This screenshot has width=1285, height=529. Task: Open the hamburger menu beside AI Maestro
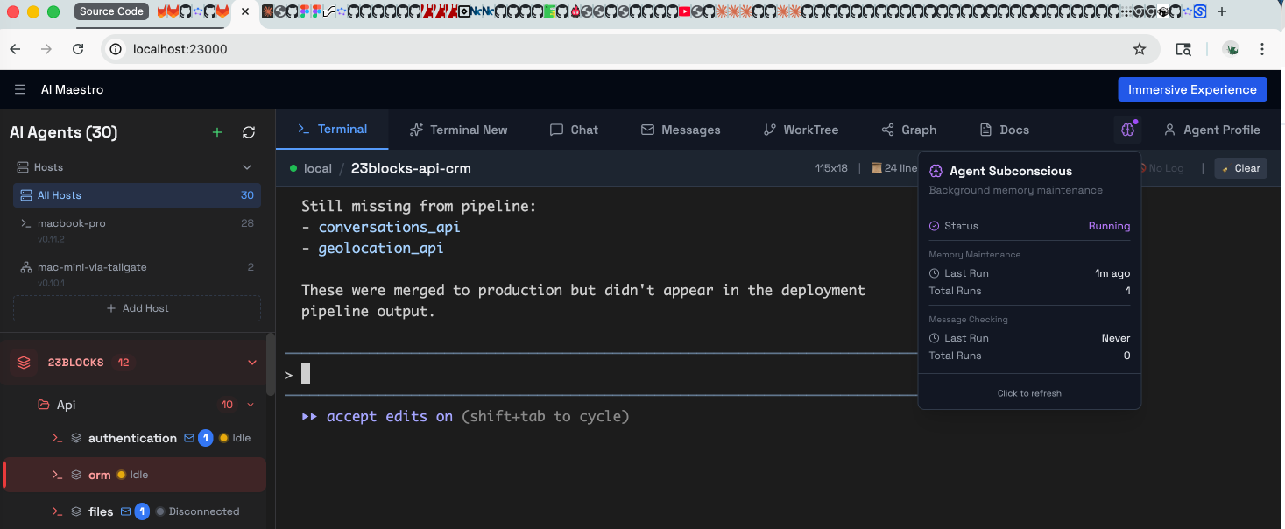pos(20,89)
